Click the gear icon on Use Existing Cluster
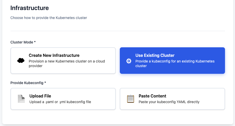 [x=129, y=61]
